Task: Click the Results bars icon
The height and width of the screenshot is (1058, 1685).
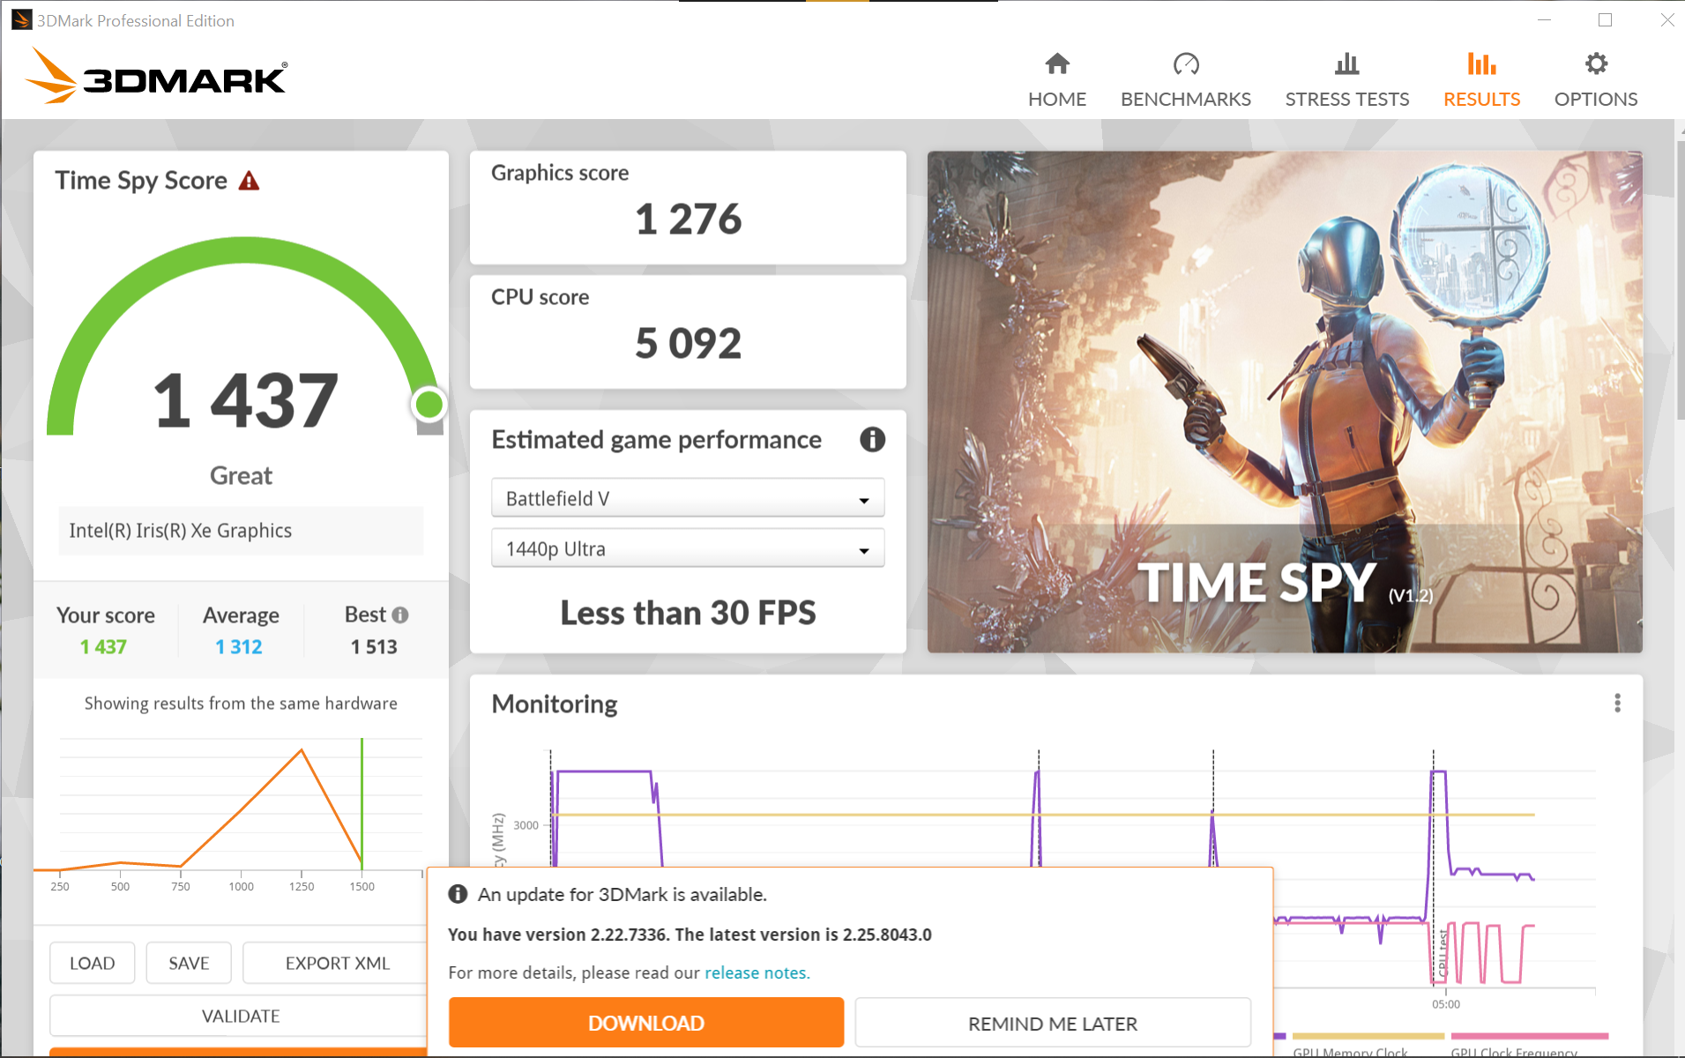Action: click(1481, 63)
